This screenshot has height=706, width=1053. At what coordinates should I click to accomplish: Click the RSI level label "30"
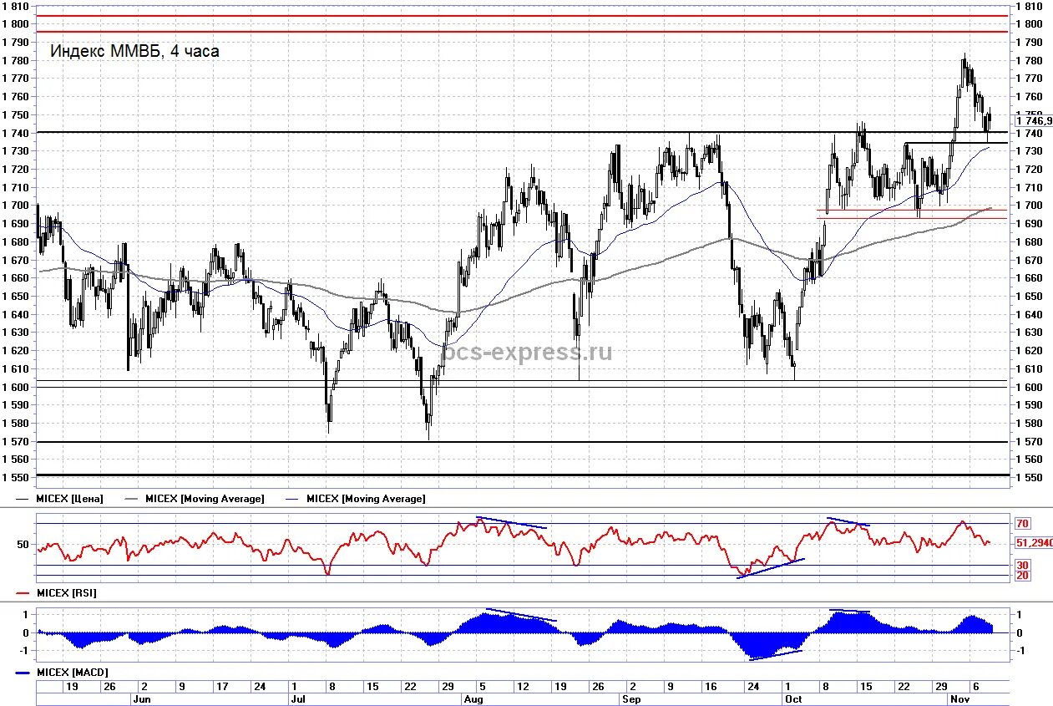click(x=1022, y=566)
